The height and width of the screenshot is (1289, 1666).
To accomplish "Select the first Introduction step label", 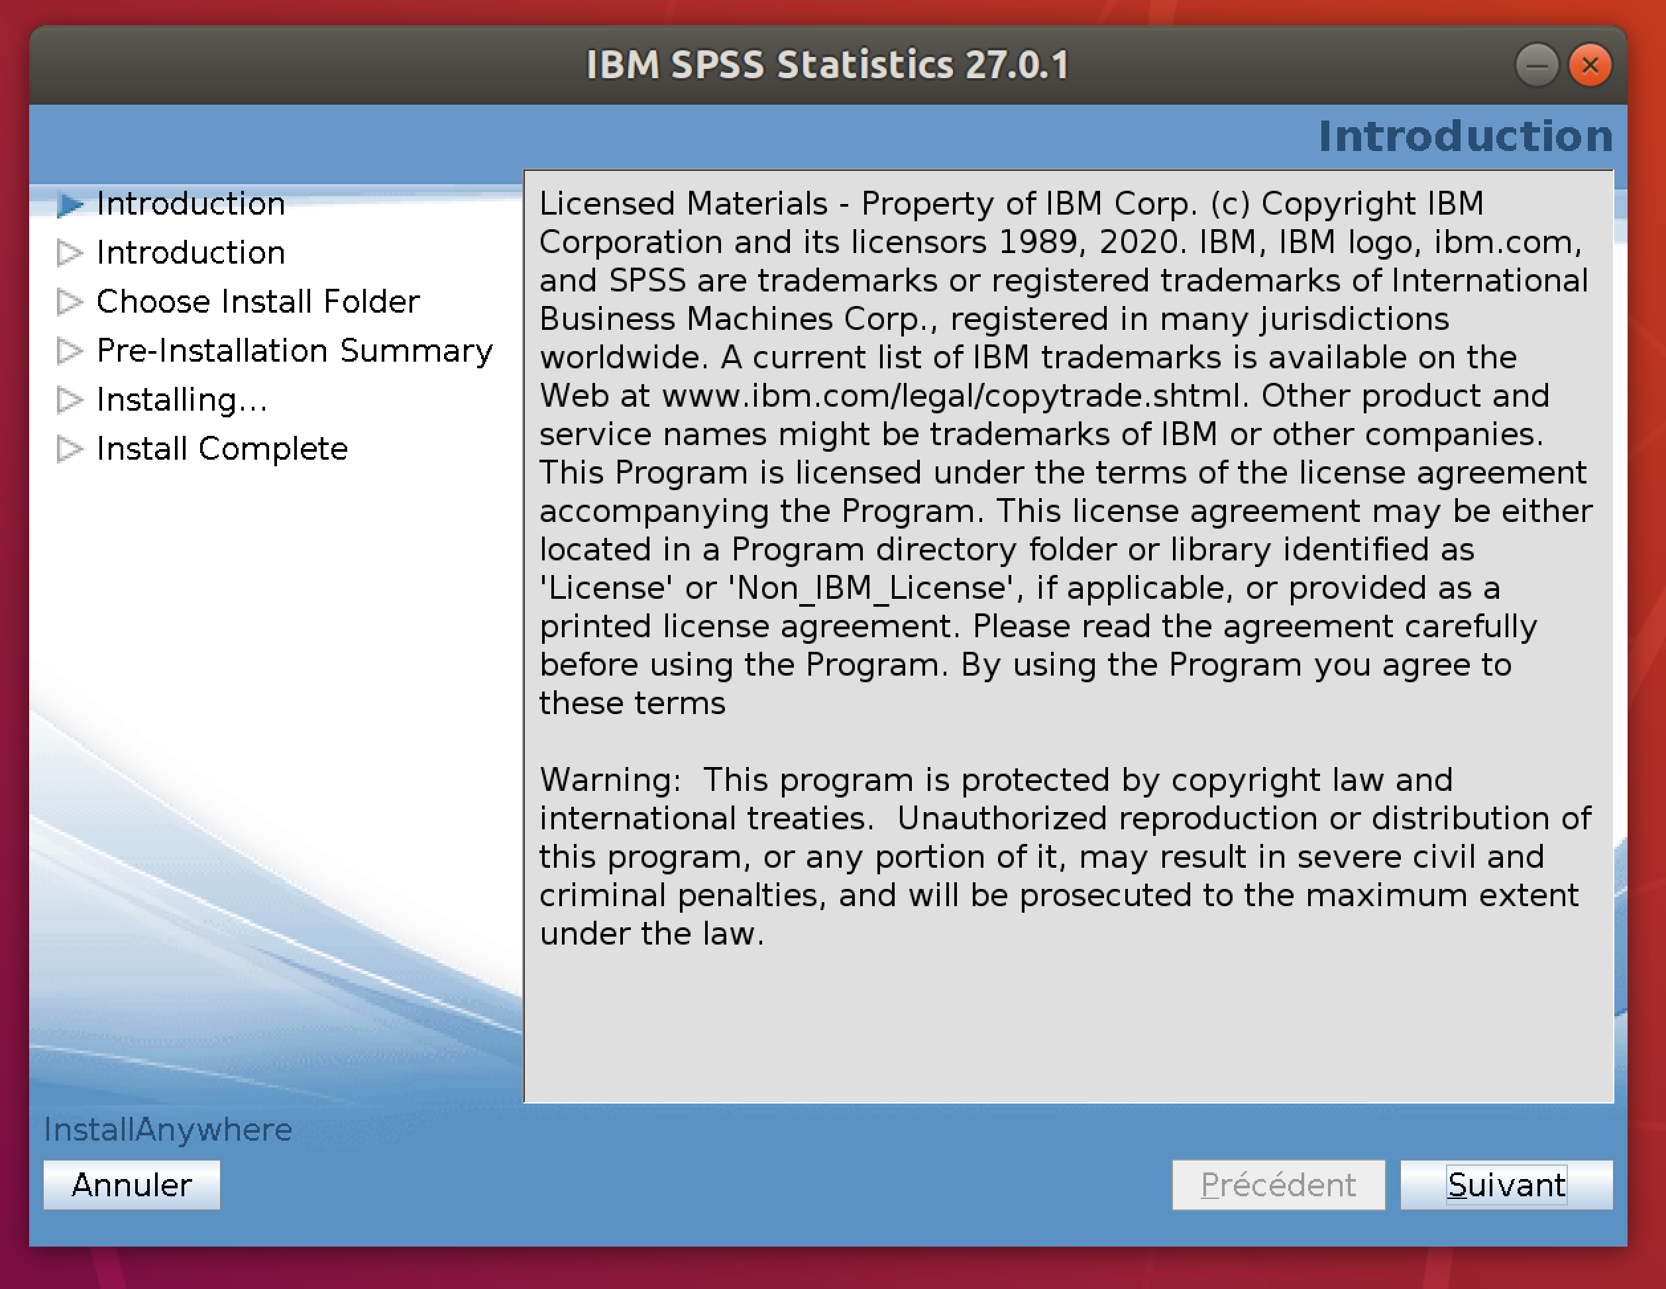I will tap(191, 204).
